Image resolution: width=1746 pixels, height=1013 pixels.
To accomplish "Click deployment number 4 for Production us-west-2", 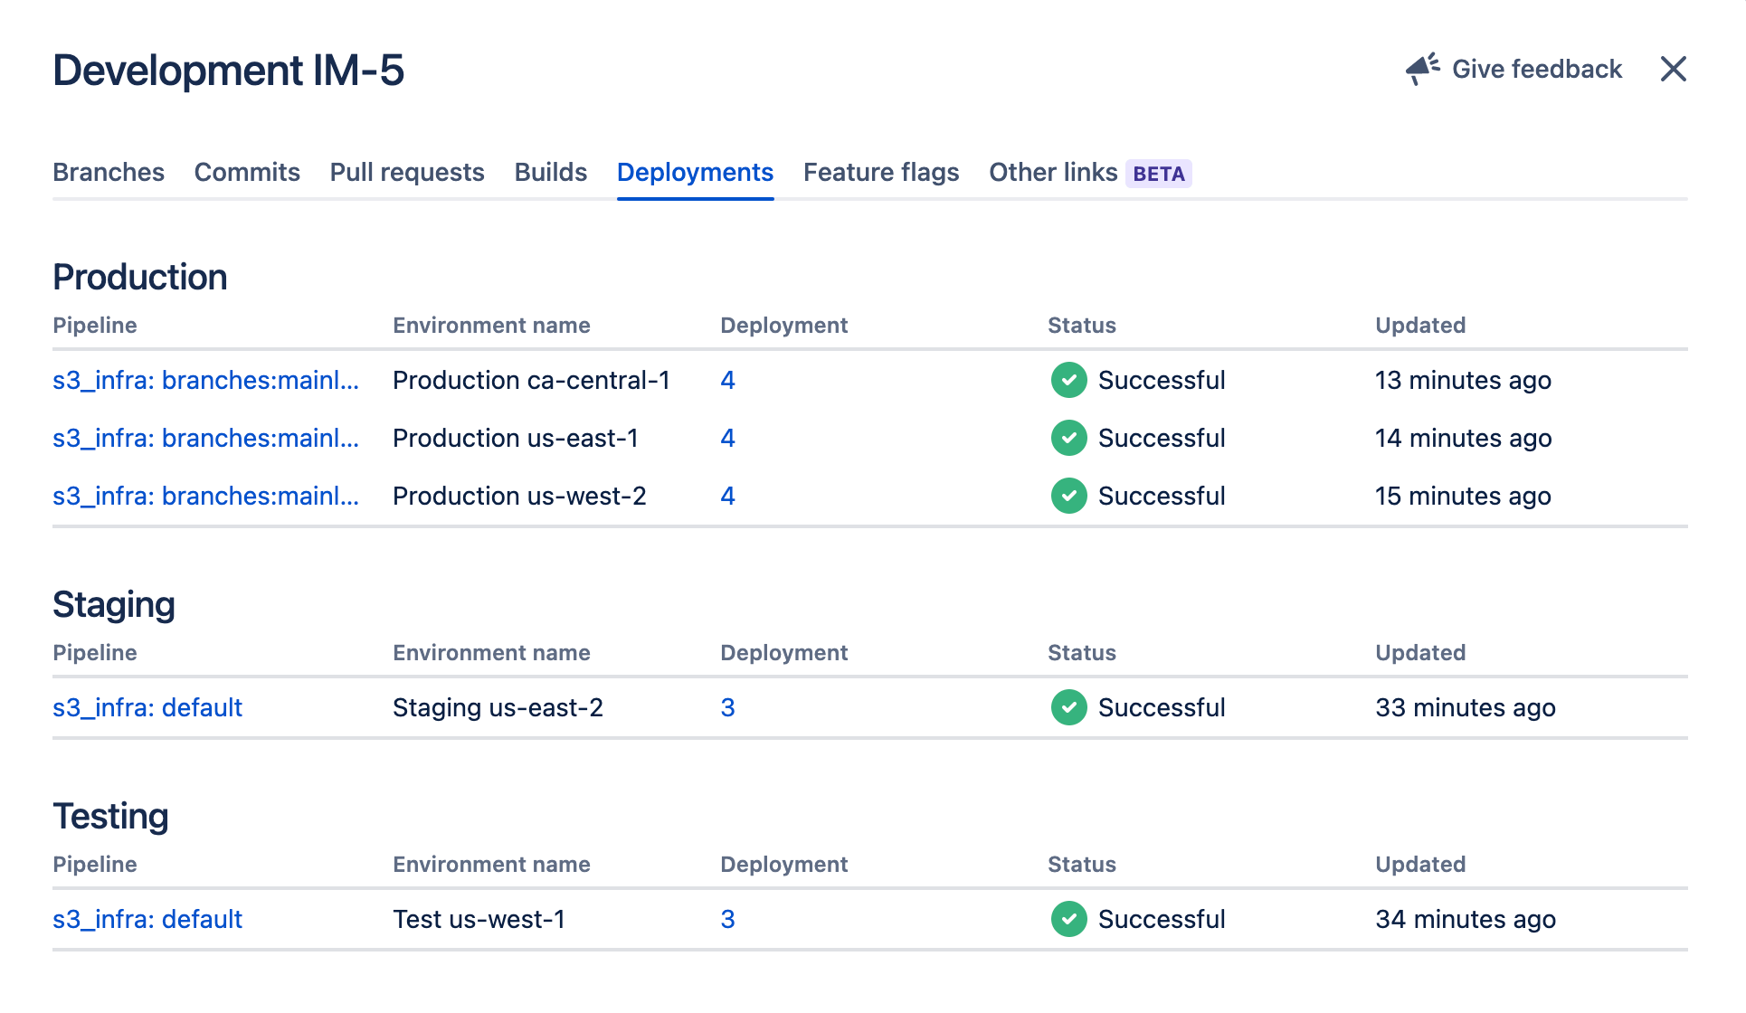I will click(726, 496).
